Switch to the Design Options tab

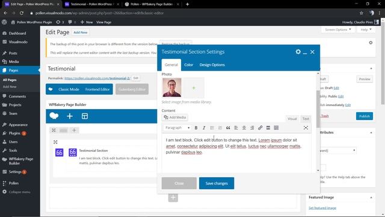[212, 64]
